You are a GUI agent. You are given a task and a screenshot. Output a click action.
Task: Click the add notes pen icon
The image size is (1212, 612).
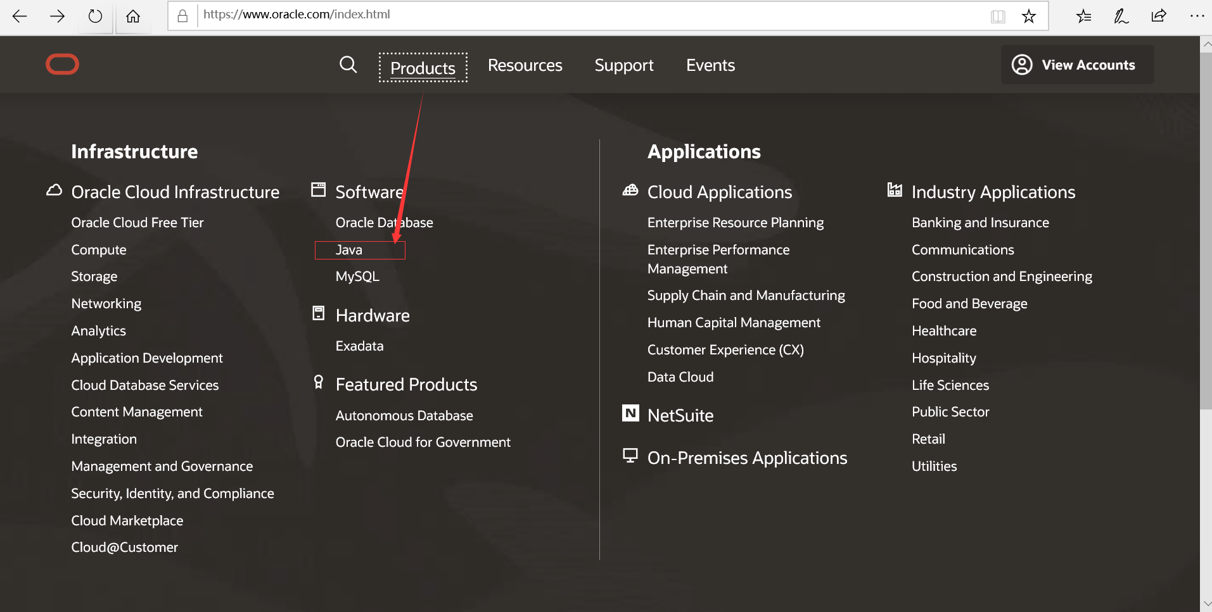coord(1121,16)
